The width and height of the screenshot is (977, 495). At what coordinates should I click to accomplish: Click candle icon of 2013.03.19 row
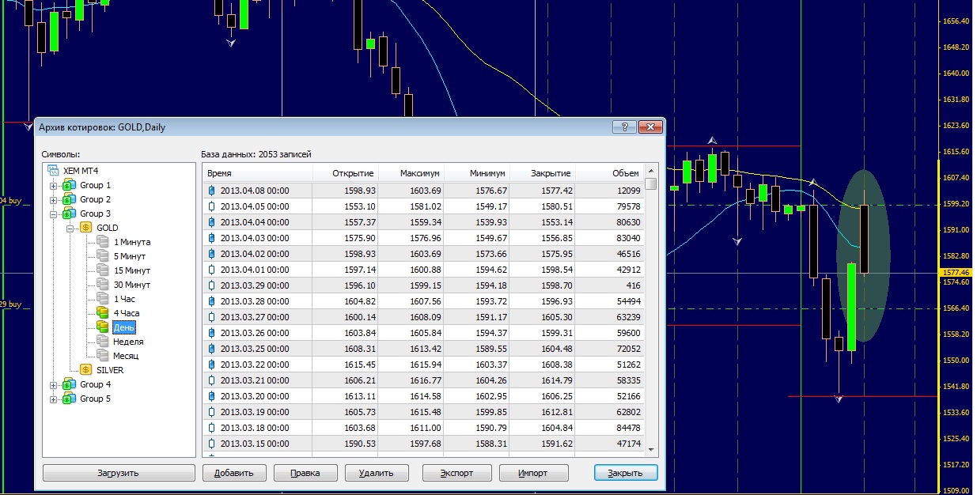click(211, 412)
